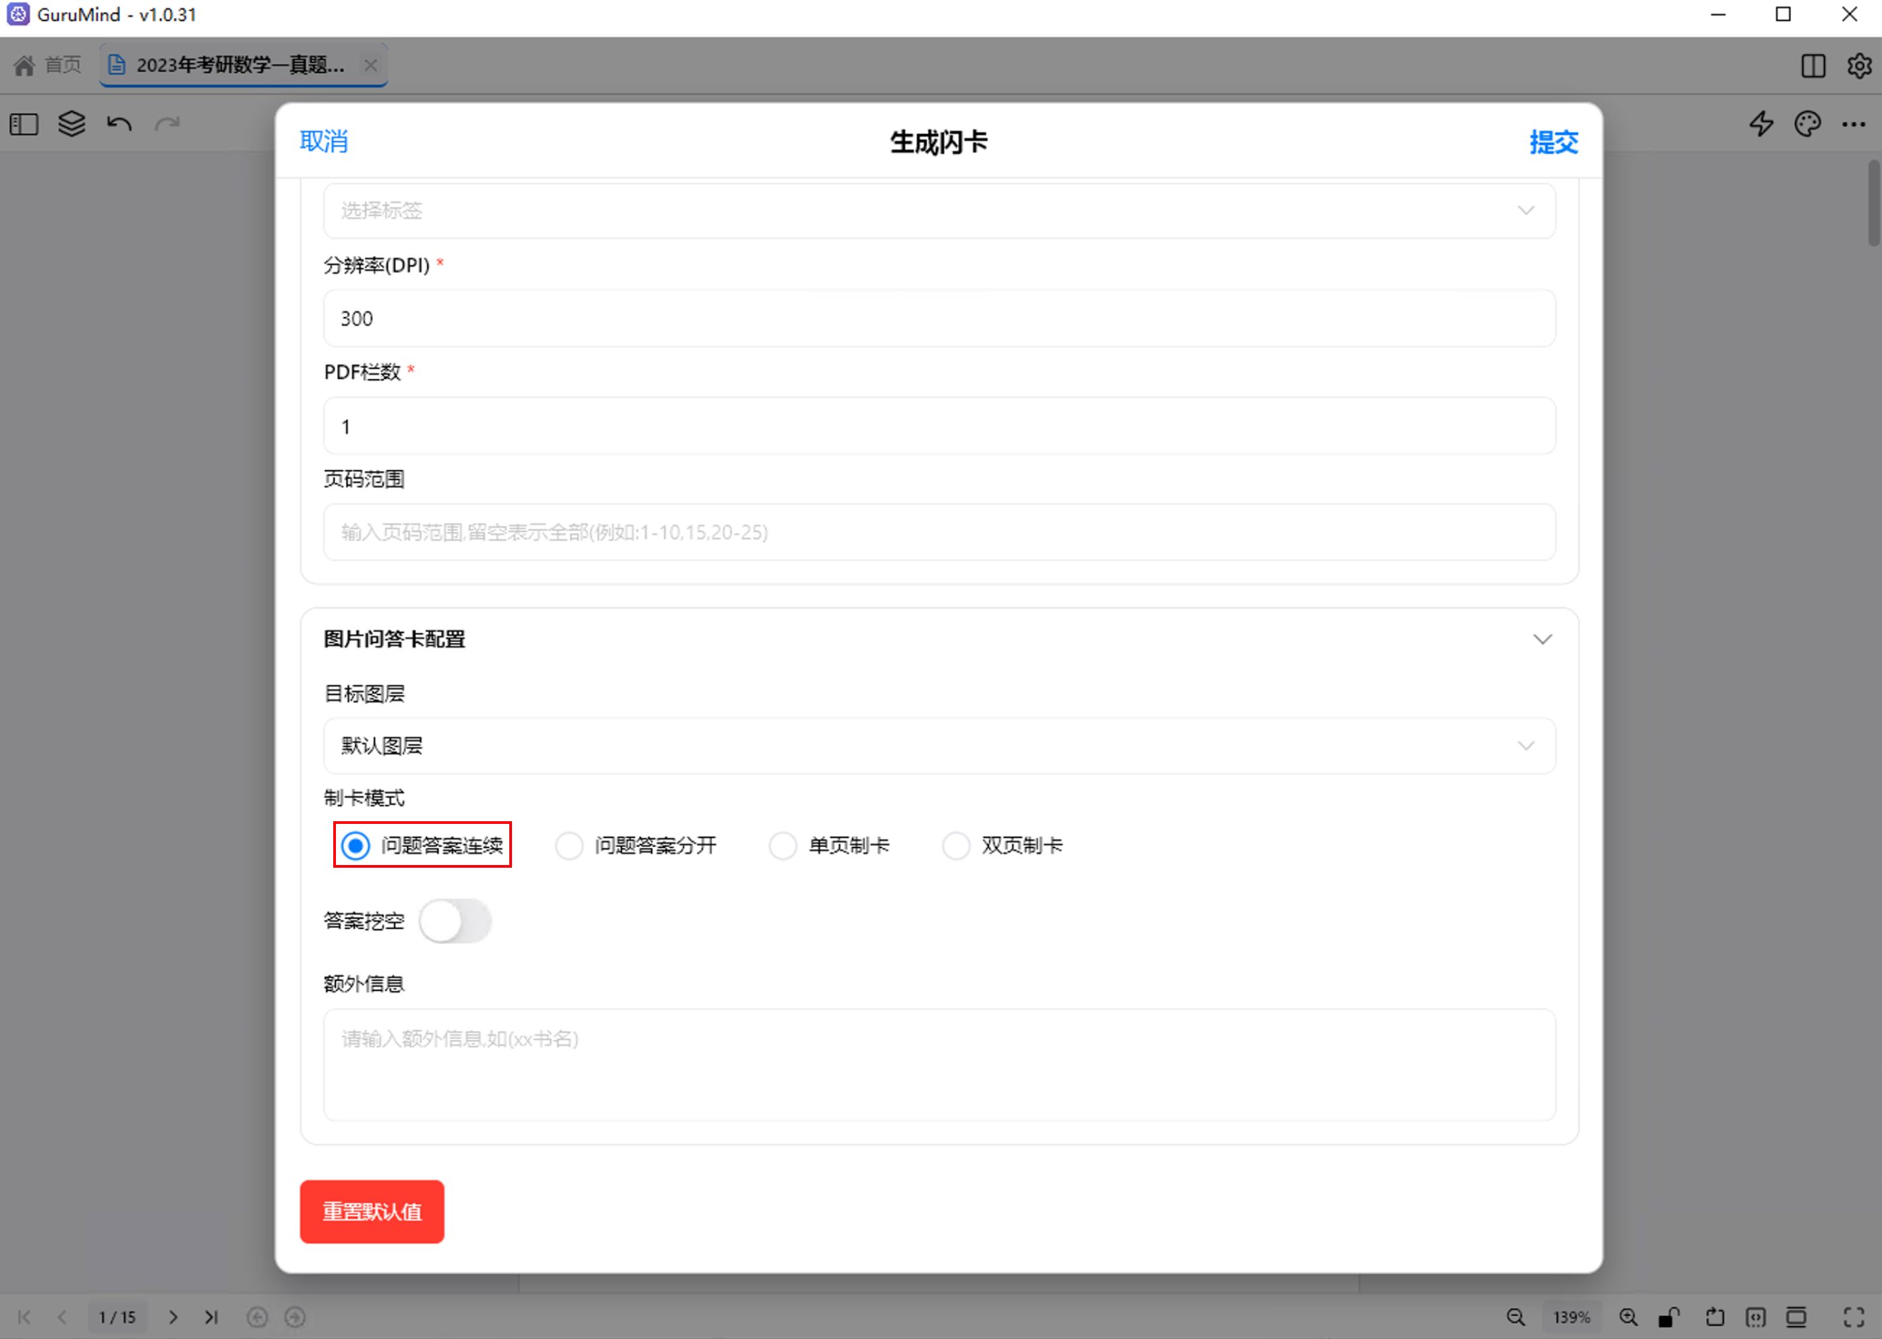
Task: Select 问题答案分开 card mode
Action: pyautogui.click(x=636, y=845)
